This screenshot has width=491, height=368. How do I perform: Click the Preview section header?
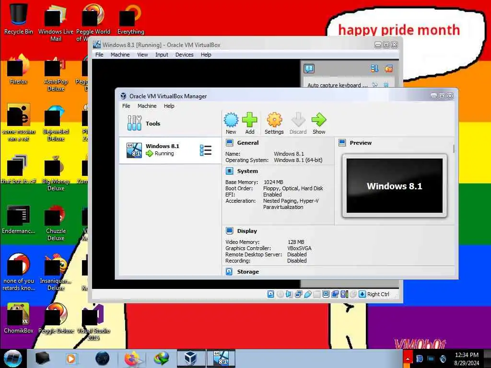tap(361, 143)
